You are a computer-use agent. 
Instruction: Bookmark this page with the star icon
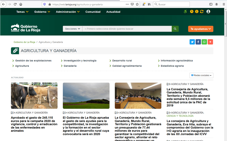coord(137,4)
